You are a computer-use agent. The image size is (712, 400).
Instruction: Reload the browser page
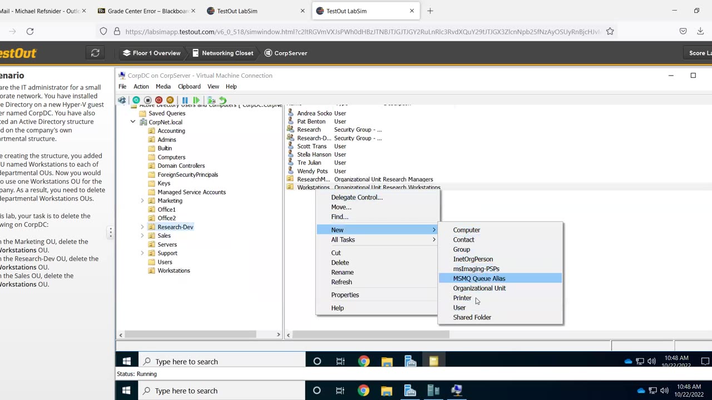pos(30,32)
